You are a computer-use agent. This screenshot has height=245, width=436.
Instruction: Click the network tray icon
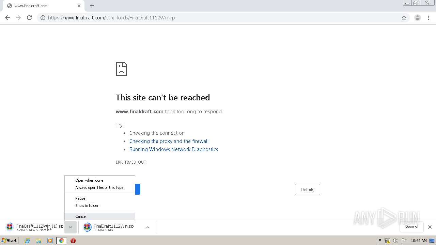click(387, 241)
